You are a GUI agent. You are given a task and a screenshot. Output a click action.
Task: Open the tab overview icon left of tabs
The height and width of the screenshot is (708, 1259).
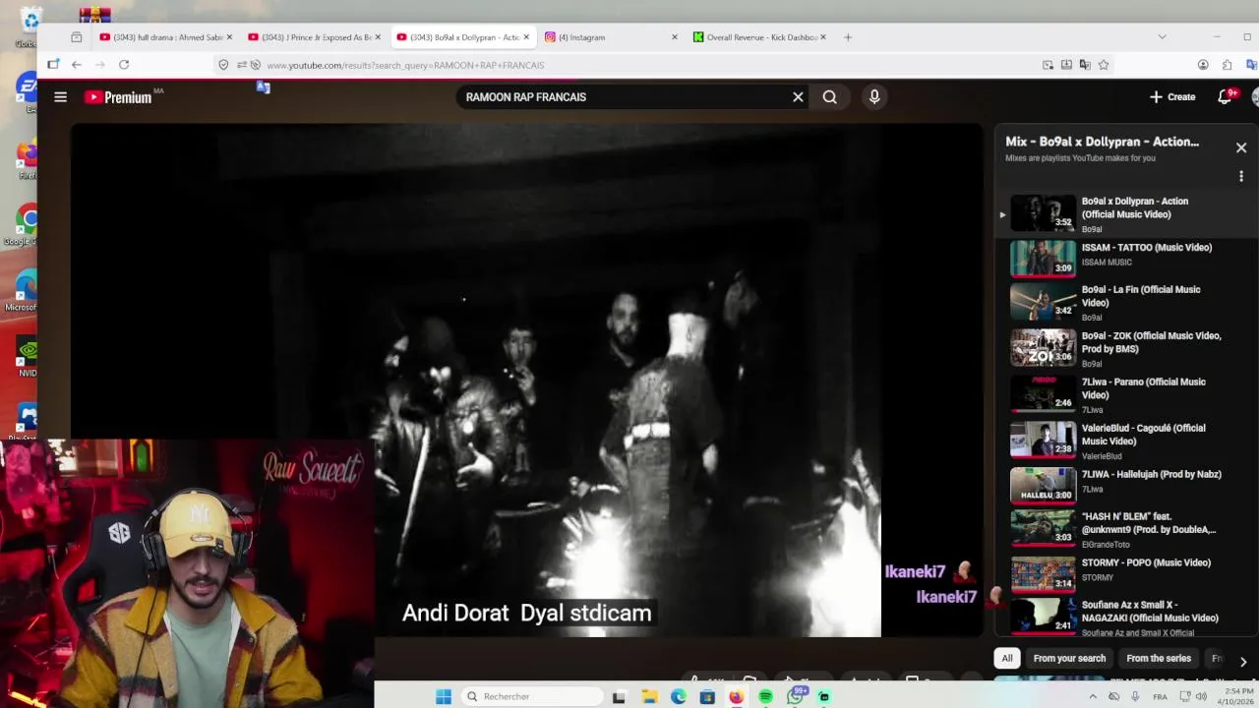tap(77, 37)
